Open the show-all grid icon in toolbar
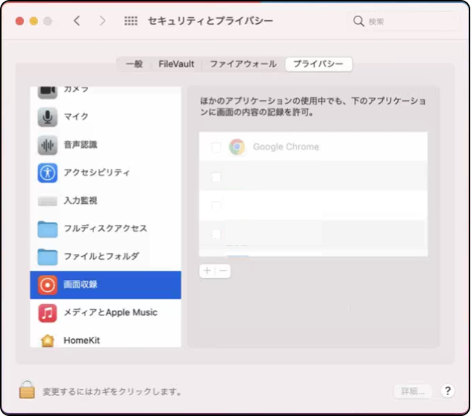 coord(131,21)
